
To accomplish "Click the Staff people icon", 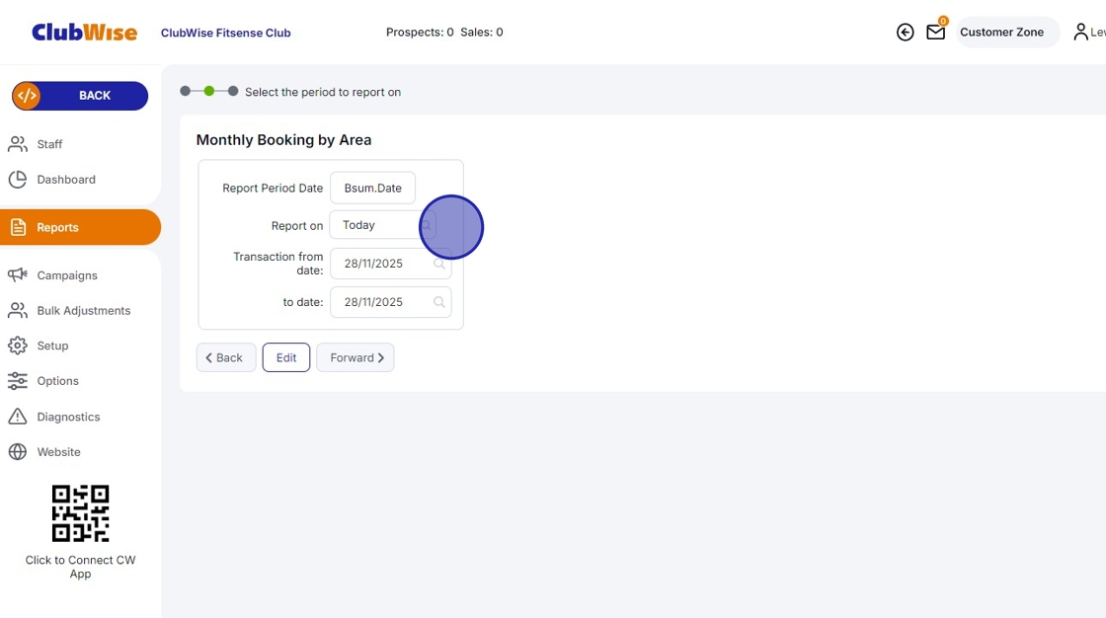I will pyautogui.click(x=18, y=144).
